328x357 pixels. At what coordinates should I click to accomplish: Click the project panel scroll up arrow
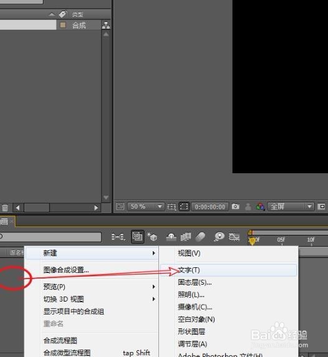(106, 34)
